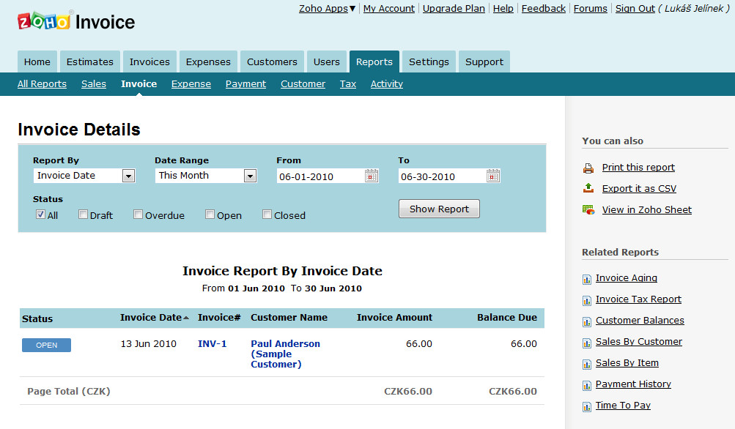Click the sort arrow on Invoice Date column
The height and width of the screenshot is (429, 735).
(x=186, y=318)
